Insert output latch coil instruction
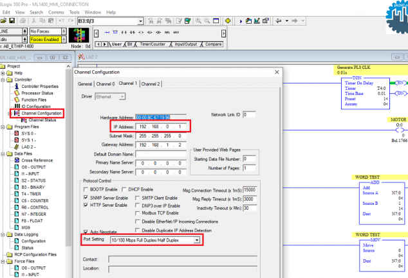The width and height of the screenshot is (408, 278). pos(149,33)
